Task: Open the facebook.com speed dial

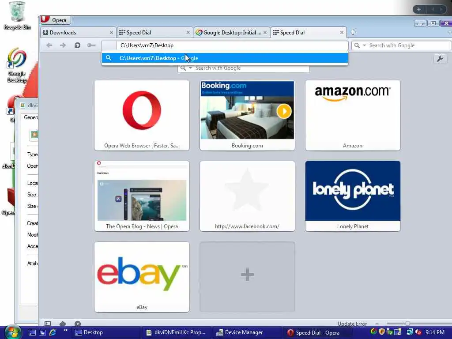Action: (x=247, y=196)
